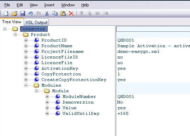Paste using the clipboard icon
The height and width of the screenshot is (136, 190).
point(63,13)
